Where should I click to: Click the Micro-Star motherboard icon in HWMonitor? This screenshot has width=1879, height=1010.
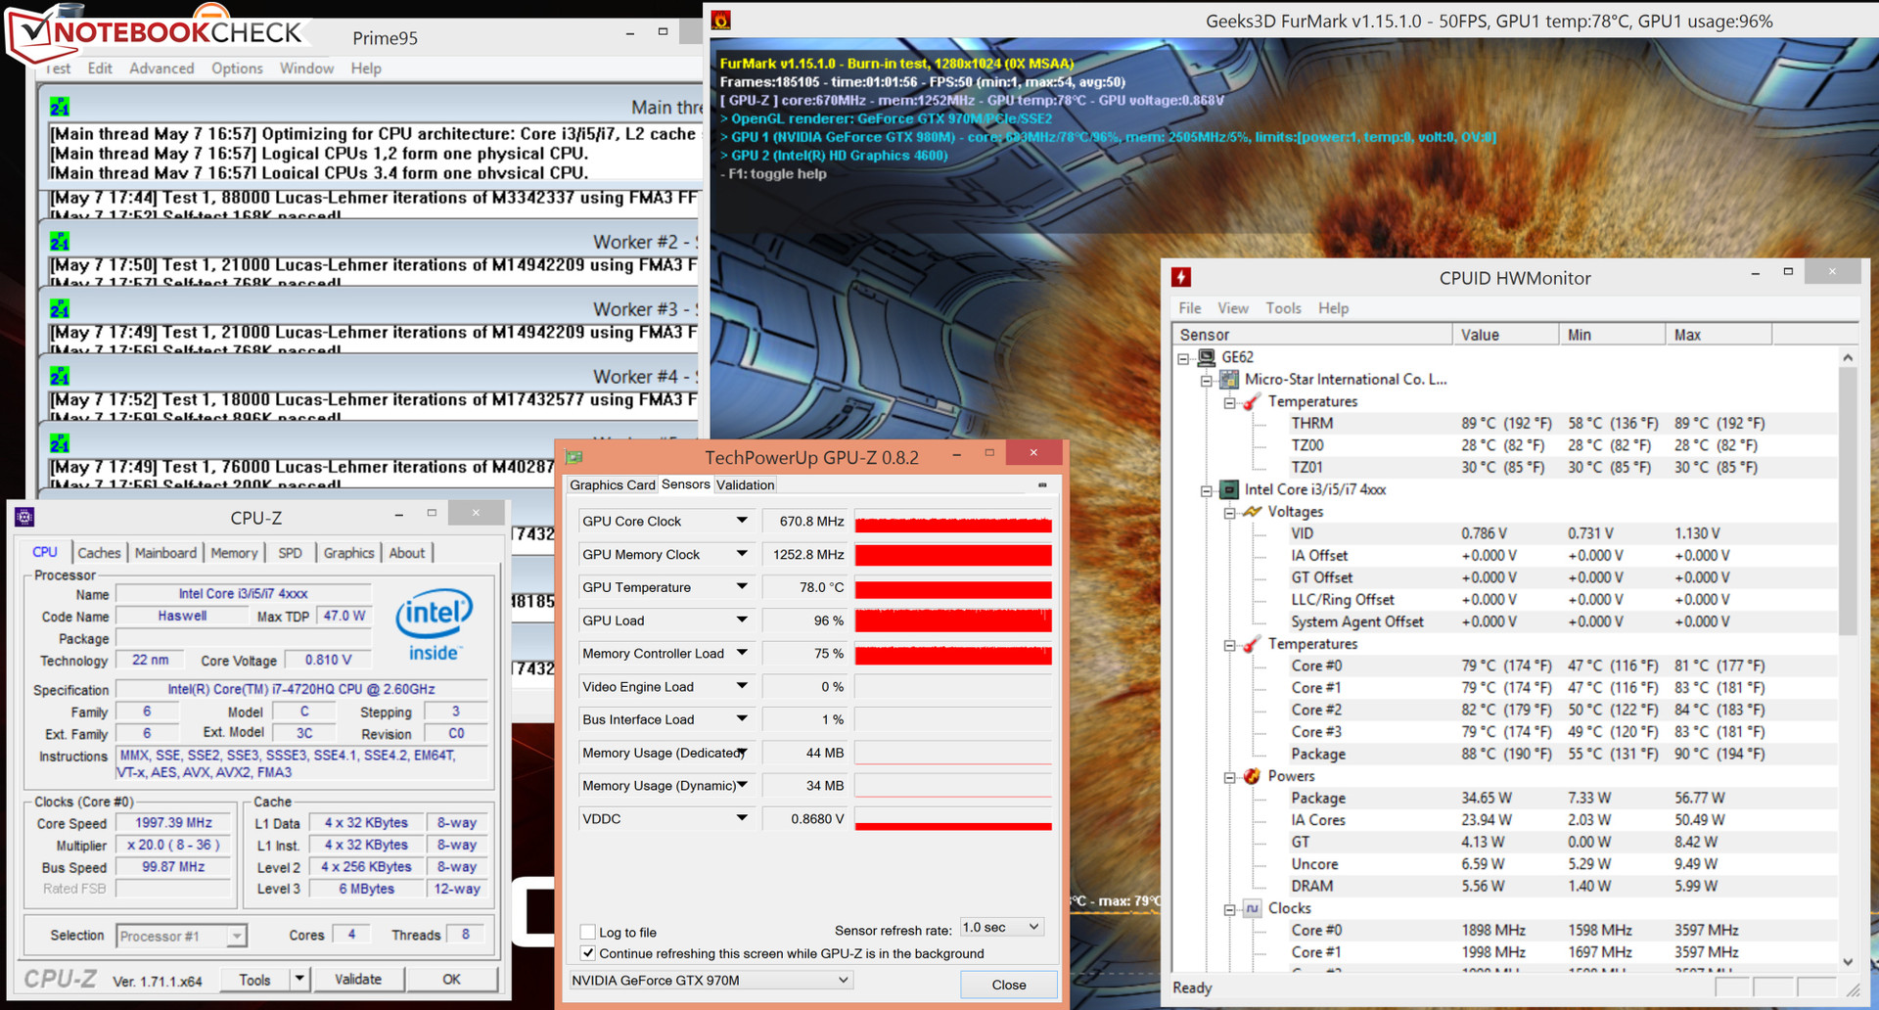(x=1229, y=380)
